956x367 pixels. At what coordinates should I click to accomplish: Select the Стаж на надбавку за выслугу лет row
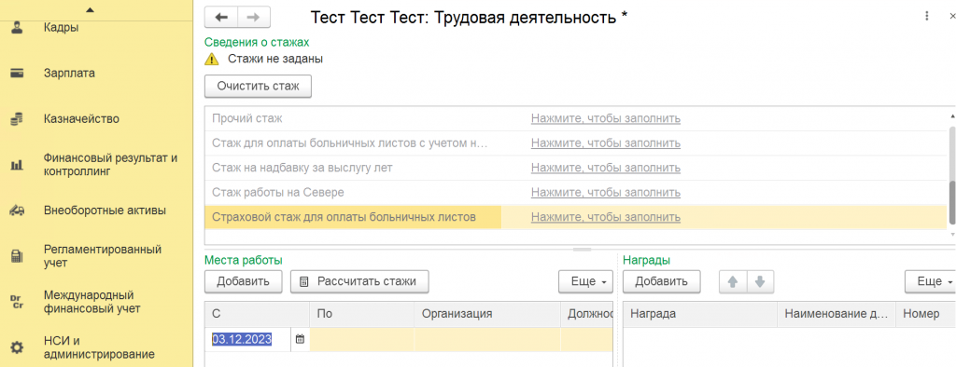575,168
